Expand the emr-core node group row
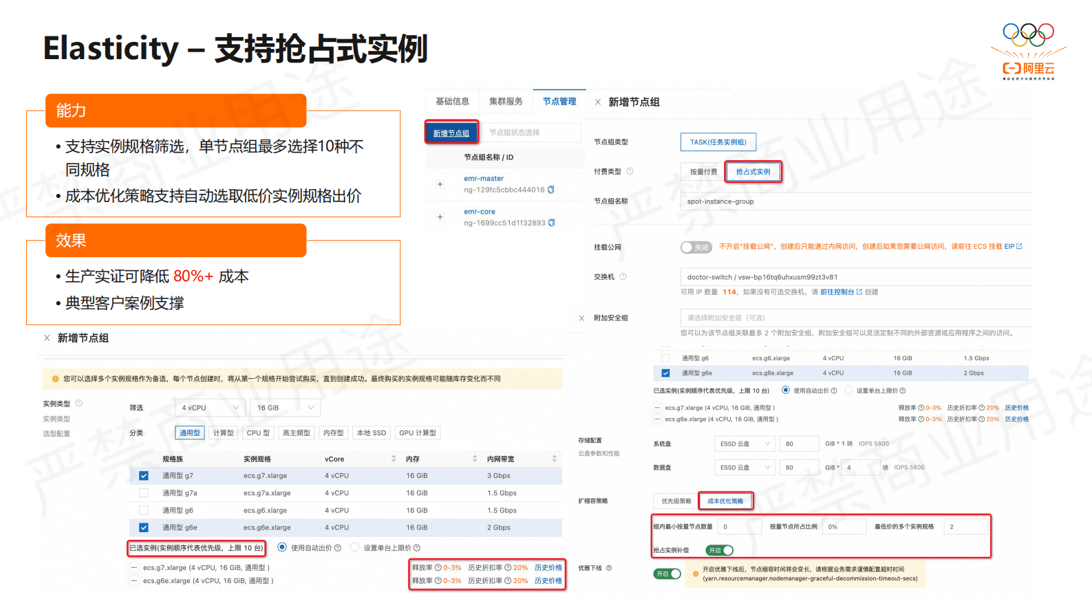The height and width of the screenshot is (614, 1092). point(440,217)
